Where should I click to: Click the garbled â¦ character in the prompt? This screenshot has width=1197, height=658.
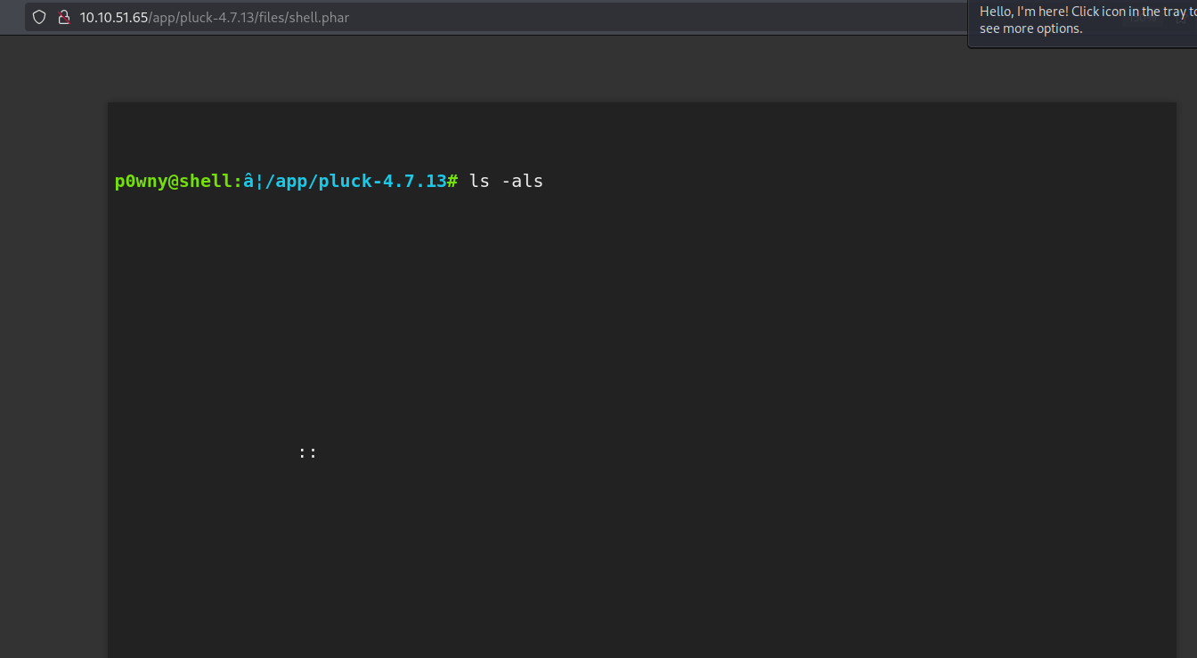(253, 181)
